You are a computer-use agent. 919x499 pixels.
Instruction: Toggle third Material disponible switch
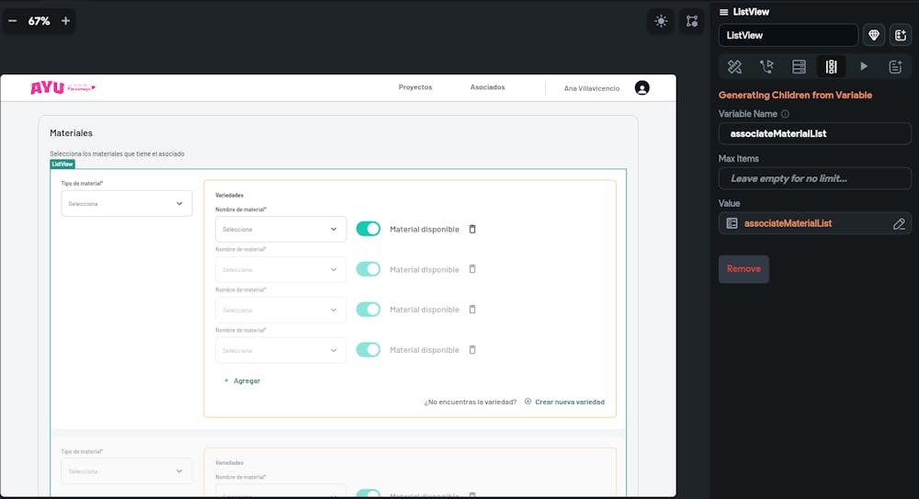coord(369,310)
